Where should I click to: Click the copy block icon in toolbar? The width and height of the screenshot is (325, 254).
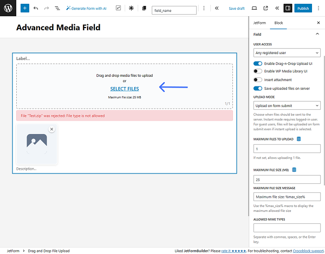(x=144, y=8)
